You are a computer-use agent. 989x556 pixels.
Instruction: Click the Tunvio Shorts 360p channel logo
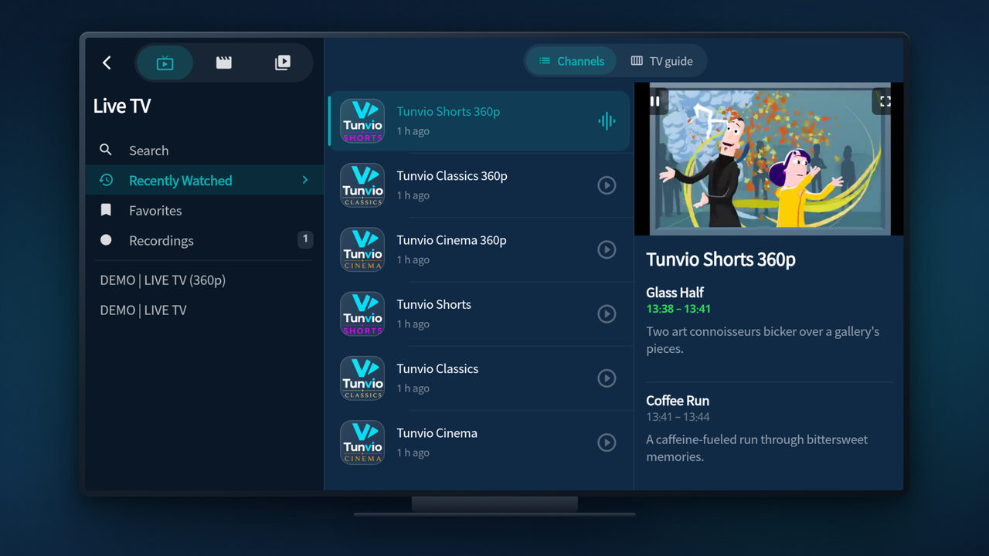pos(362,121)
